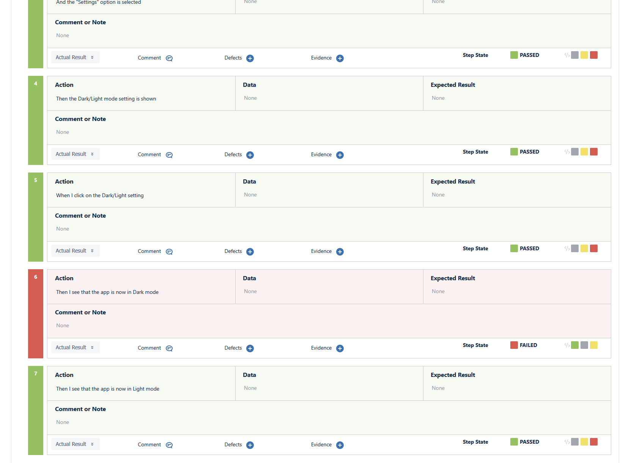
Task: Add a defect to step 7
Action: [x=250, y=445]
